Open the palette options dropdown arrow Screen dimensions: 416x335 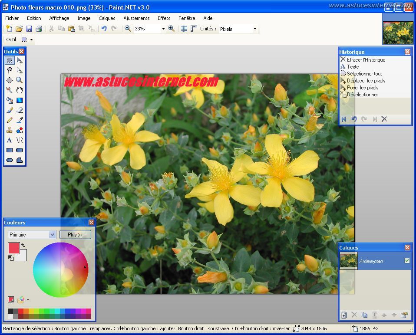[28, 300]
